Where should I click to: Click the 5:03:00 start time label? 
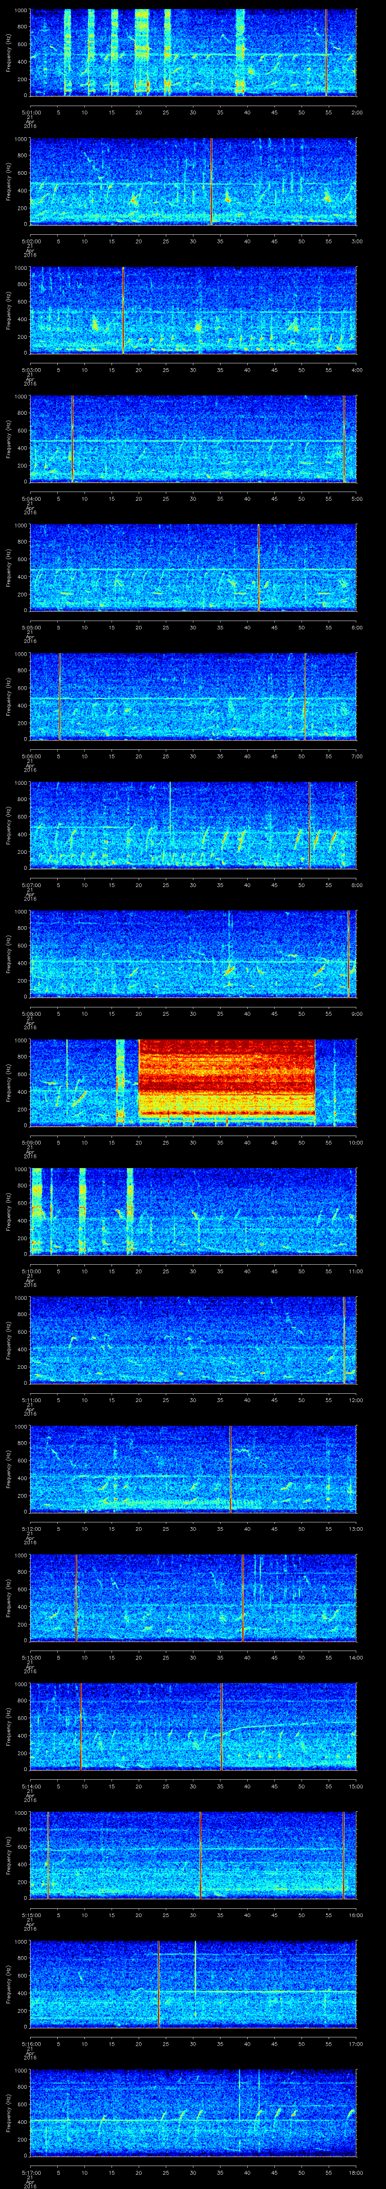point(31,370)
